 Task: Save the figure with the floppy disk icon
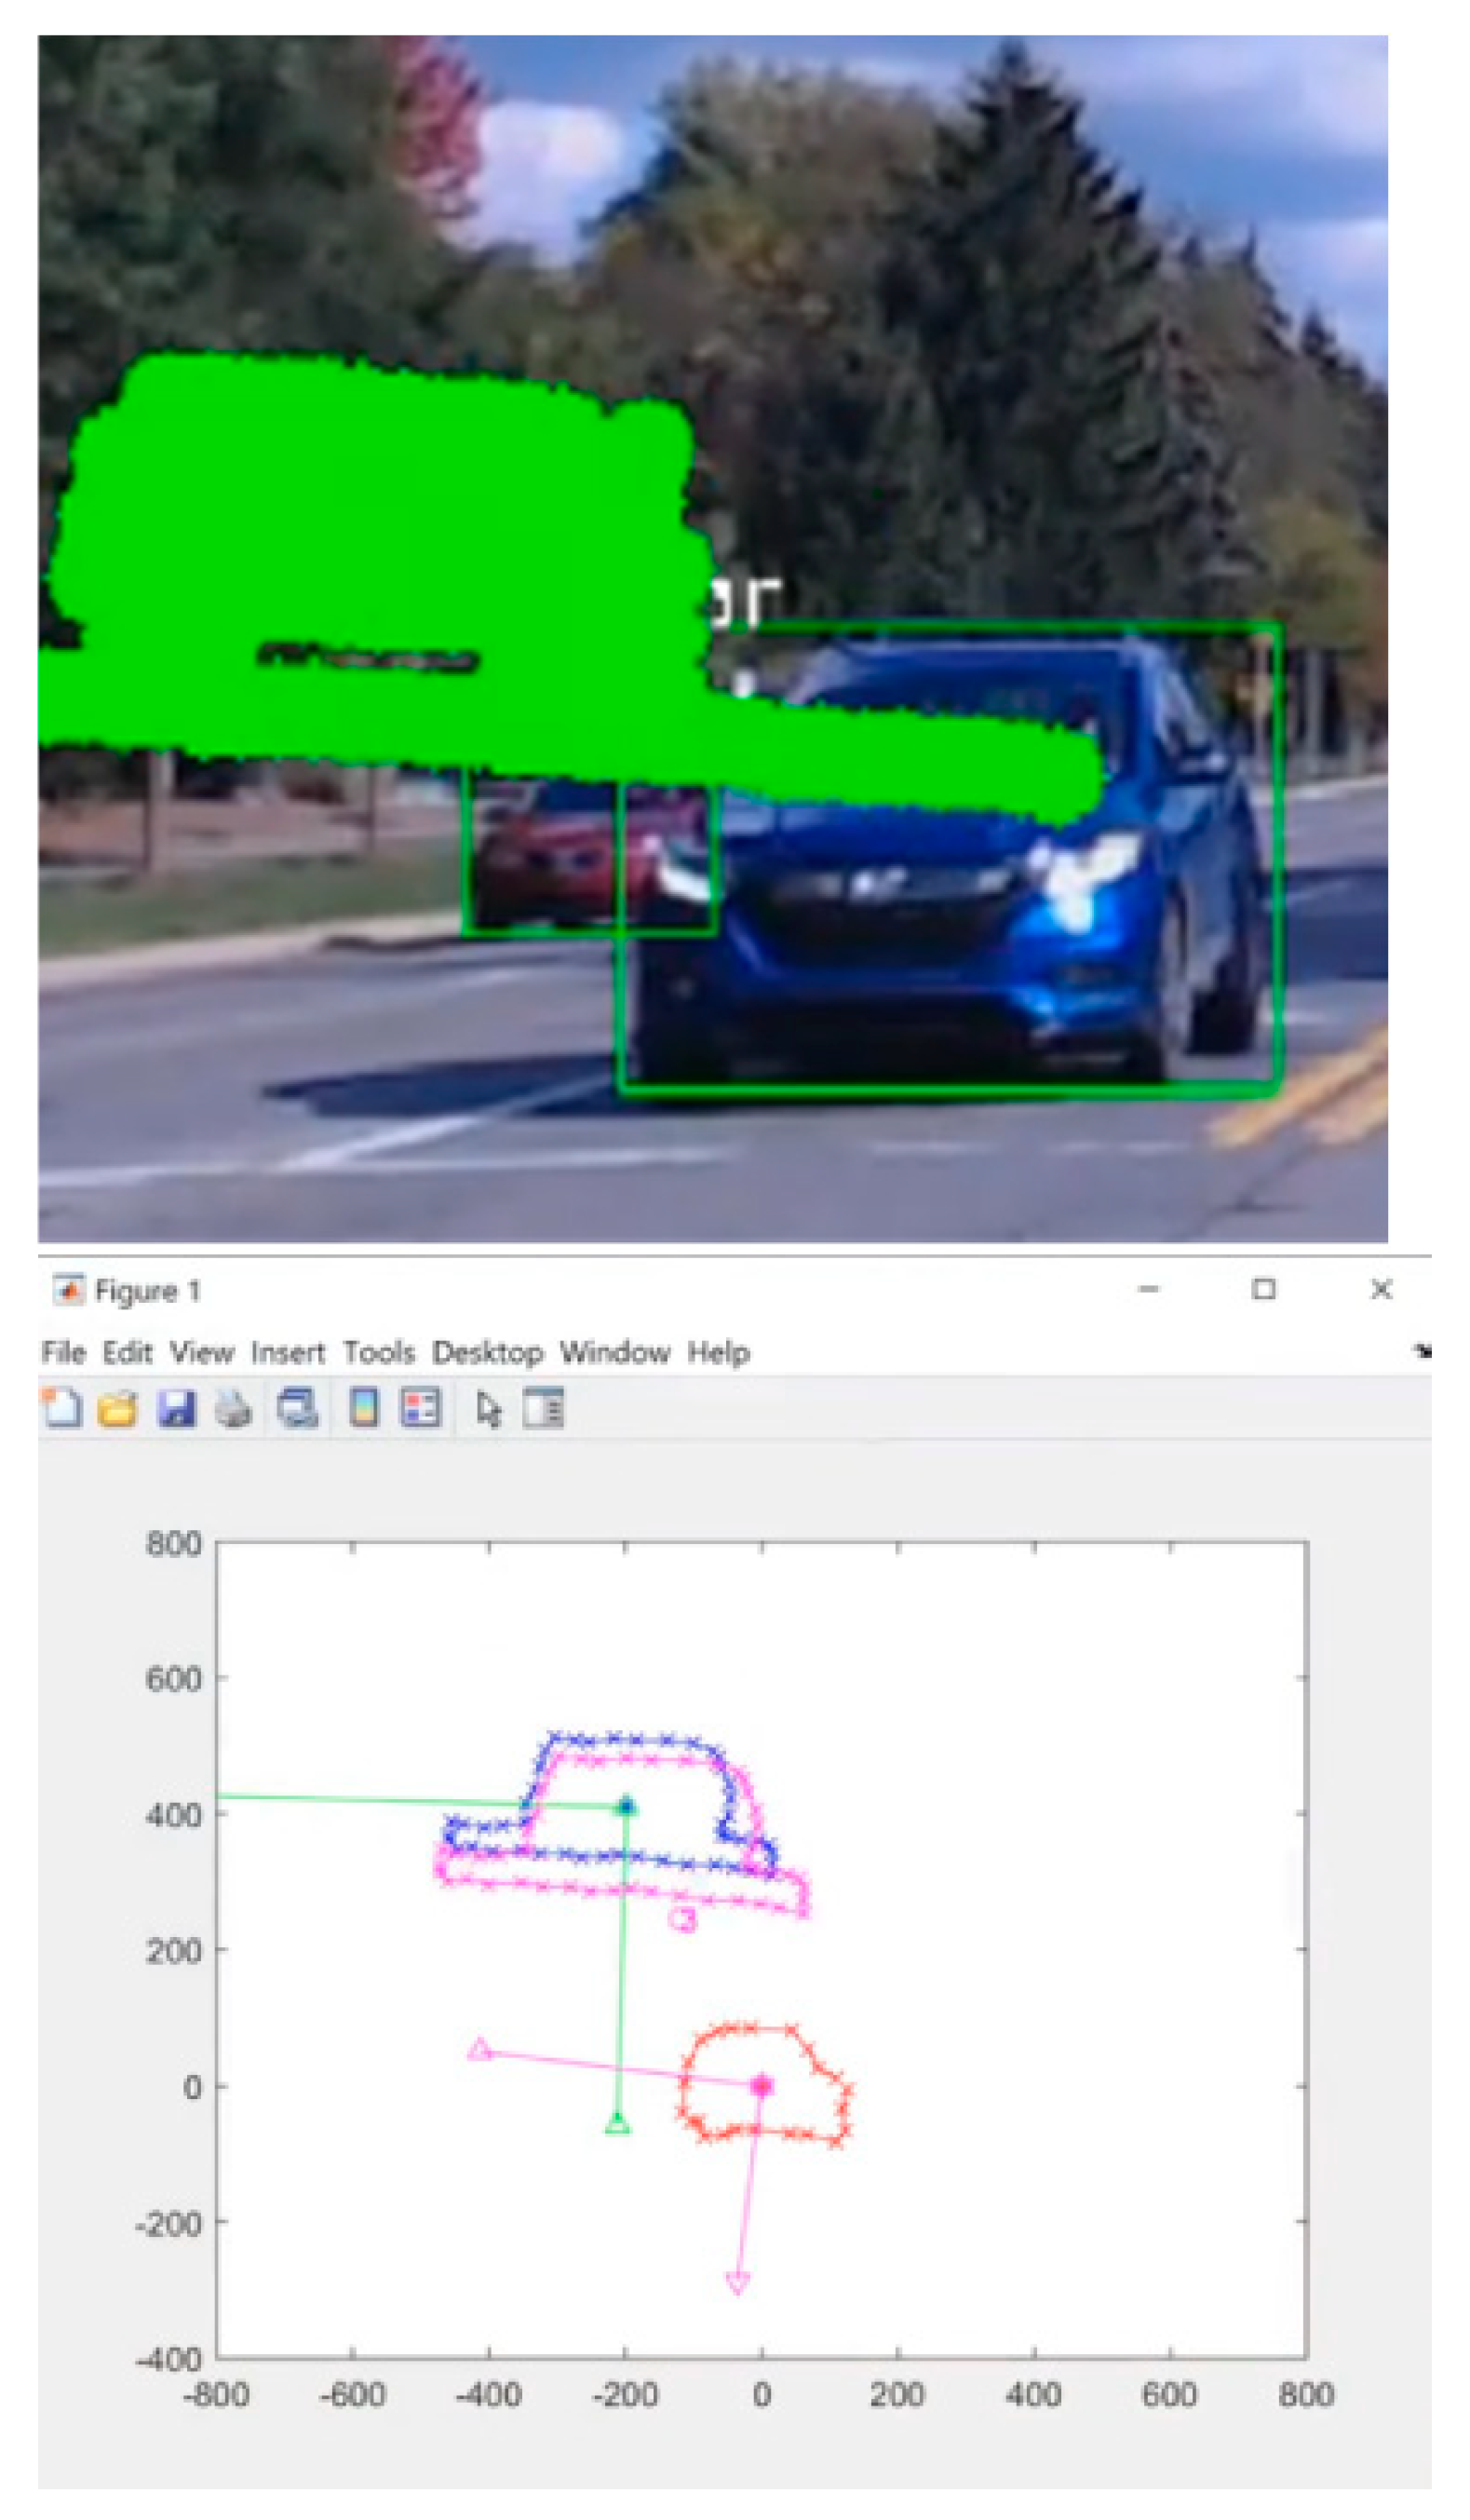tap(176, 1408)
